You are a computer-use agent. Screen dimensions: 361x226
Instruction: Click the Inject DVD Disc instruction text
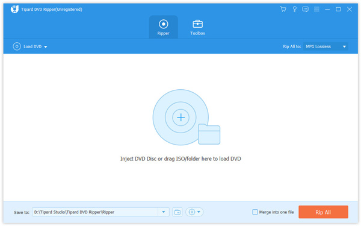tap(180, 159)
